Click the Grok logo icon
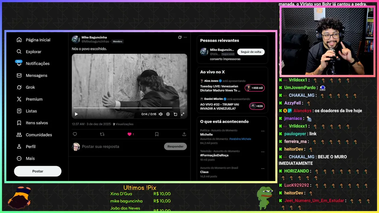The height and width of the screenshot is (213, 379). [x=19, y=87]
